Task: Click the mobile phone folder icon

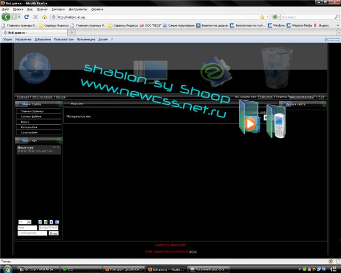Action: coord(276,121)
